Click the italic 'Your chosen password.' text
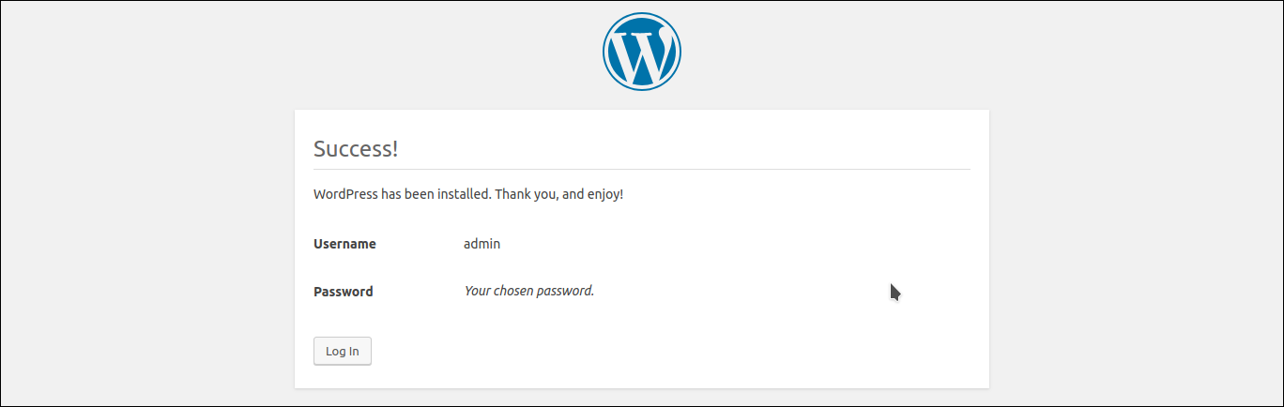The height and width of the screenshot is (407, 1284). point(529,291)
